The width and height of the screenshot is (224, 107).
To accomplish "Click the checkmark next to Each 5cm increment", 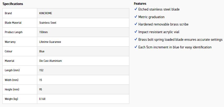I will click(136, 47).
